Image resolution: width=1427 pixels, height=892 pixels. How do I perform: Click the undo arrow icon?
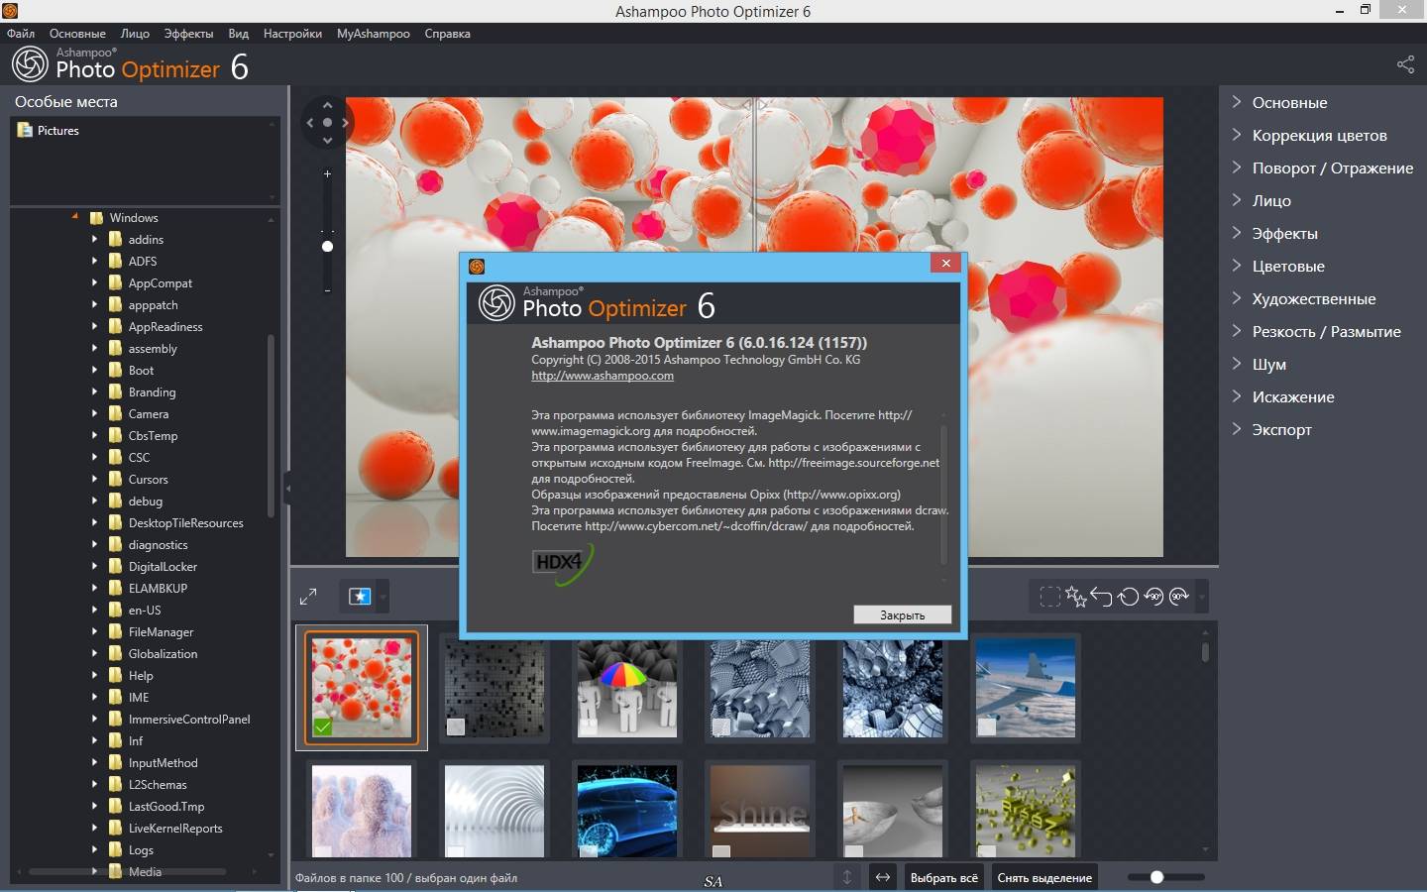(1102, 597)
